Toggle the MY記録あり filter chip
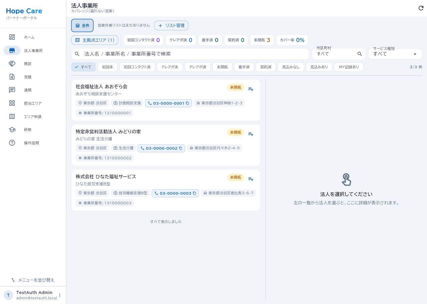427x304 pixels. (x=349, y=67)
